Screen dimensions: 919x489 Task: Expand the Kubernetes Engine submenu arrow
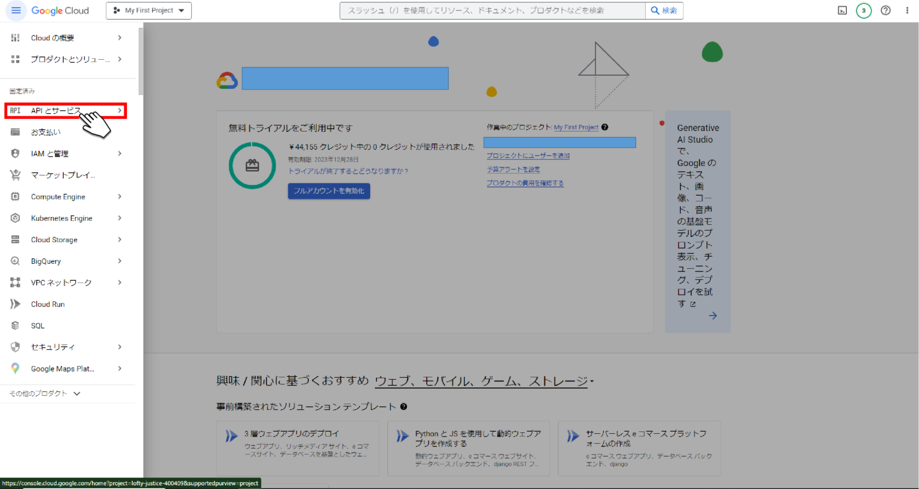(120, 218)
